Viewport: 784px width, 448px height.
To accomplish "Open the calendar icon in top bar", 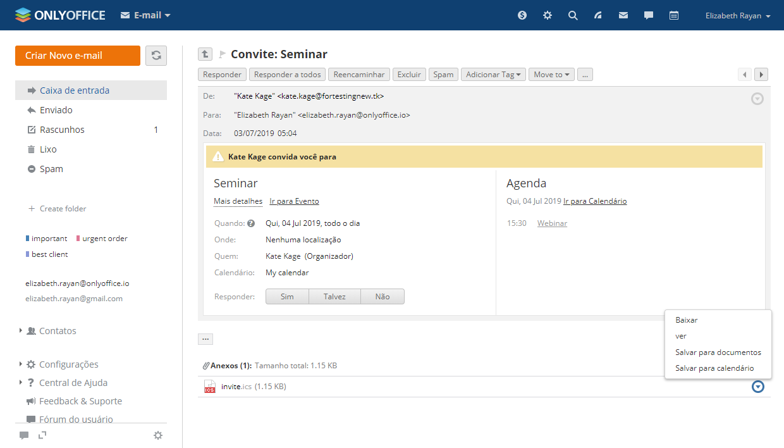I will 674,15.
